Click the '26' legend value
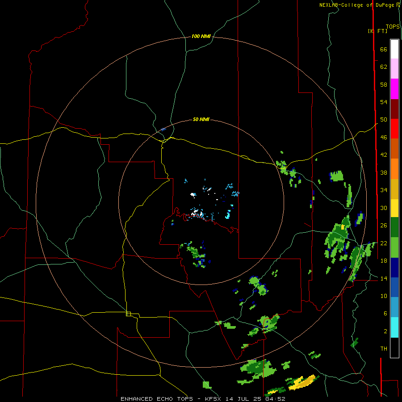402x402 pixels. (x=384, y=226)
